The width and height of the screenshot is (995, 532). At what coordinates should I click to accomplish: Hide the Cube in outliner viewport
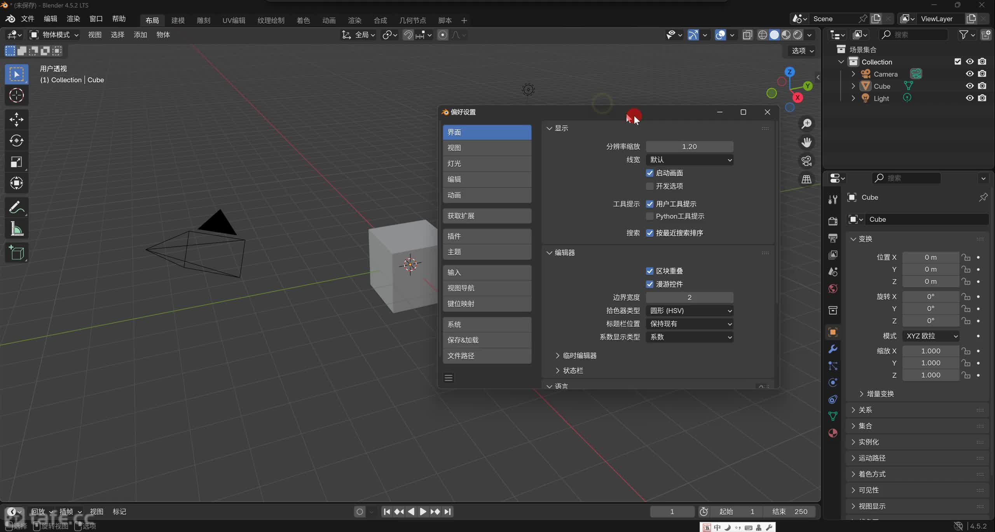970,86
